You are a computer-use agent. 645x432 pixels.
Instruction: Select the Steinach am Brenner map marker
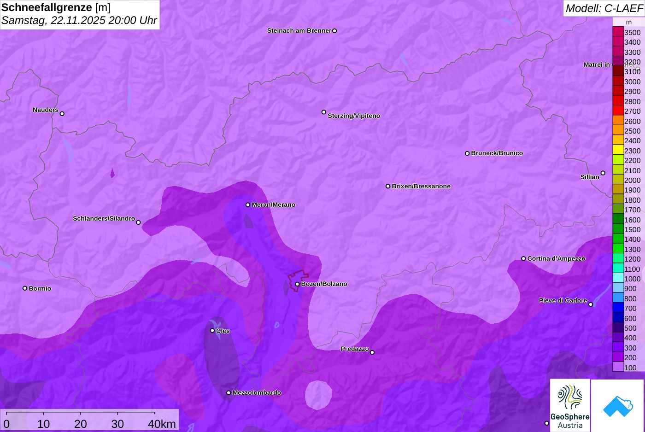334,31
